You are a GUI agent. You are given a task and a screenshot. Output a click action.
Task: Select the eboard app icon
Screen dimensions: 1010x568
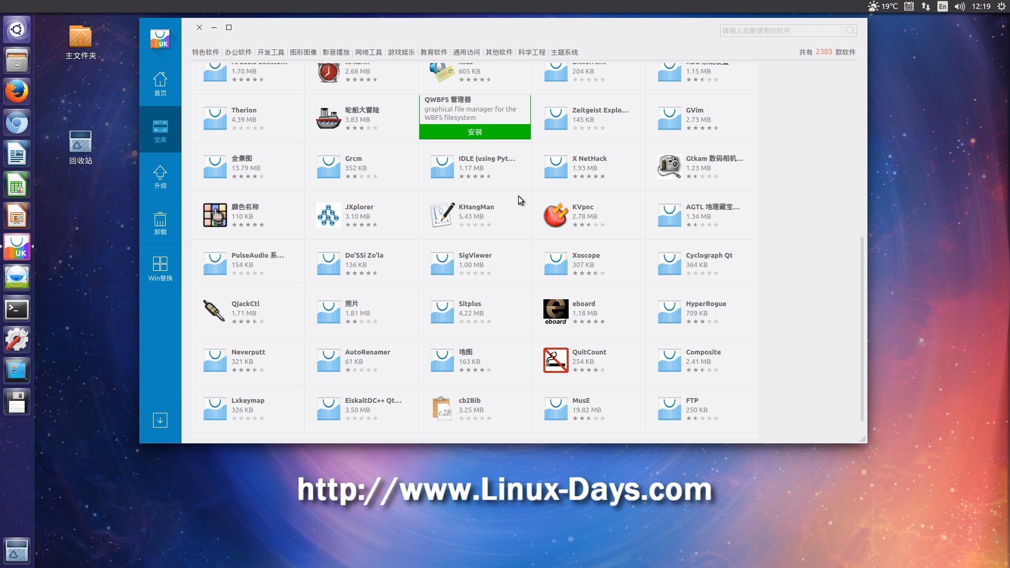[x=555, y=312]
